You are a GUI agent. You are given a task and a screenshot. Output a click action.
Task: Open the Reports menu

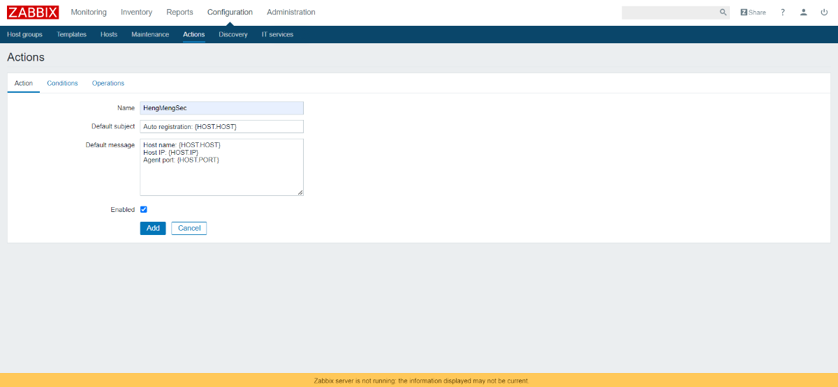pos(179,13)
